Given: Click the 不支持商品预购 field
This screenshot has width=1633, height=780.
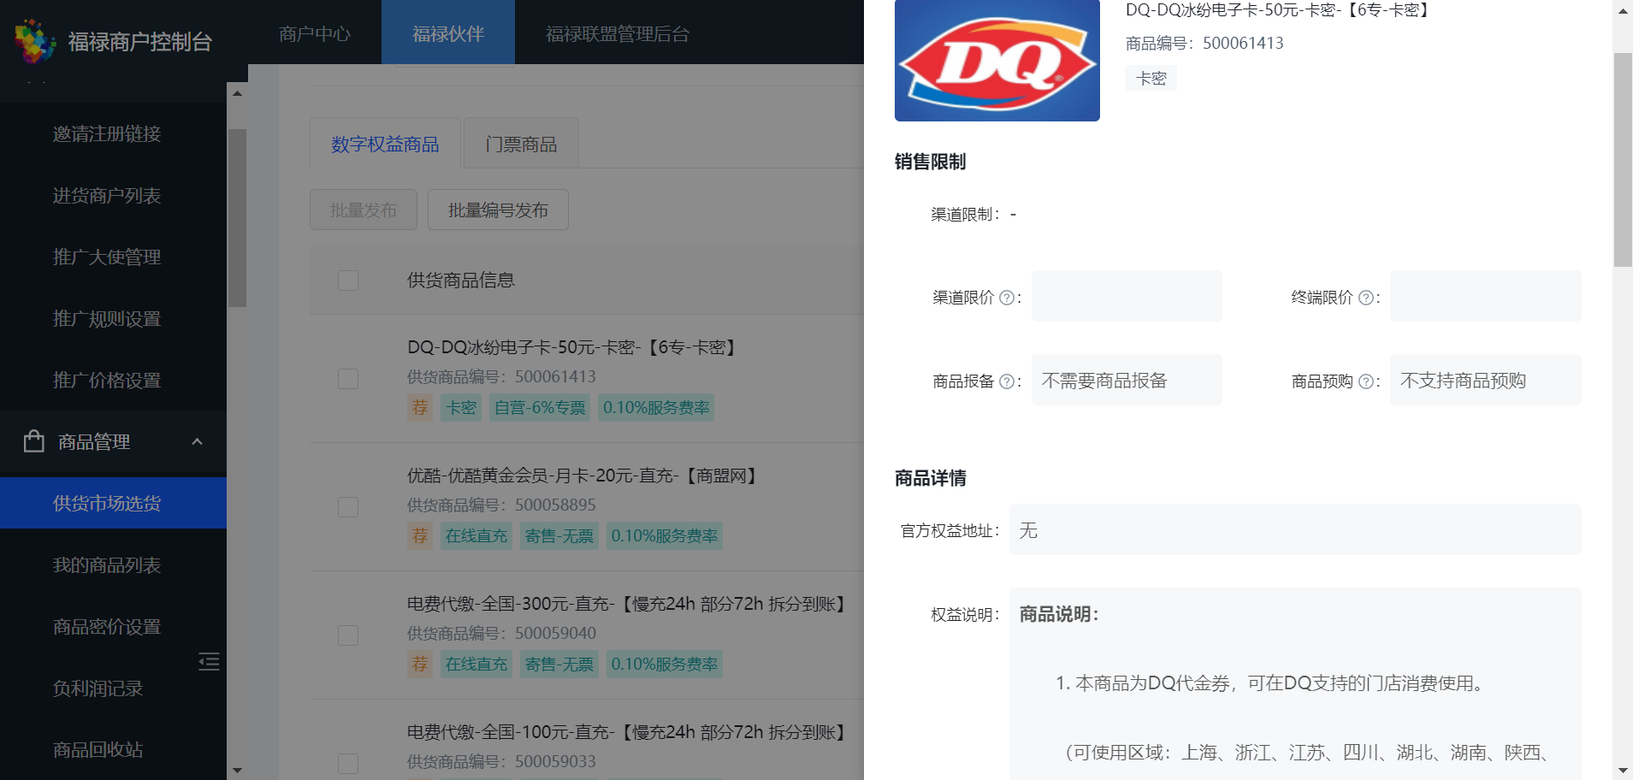Looking at the screenshot, I should 1486,380.
